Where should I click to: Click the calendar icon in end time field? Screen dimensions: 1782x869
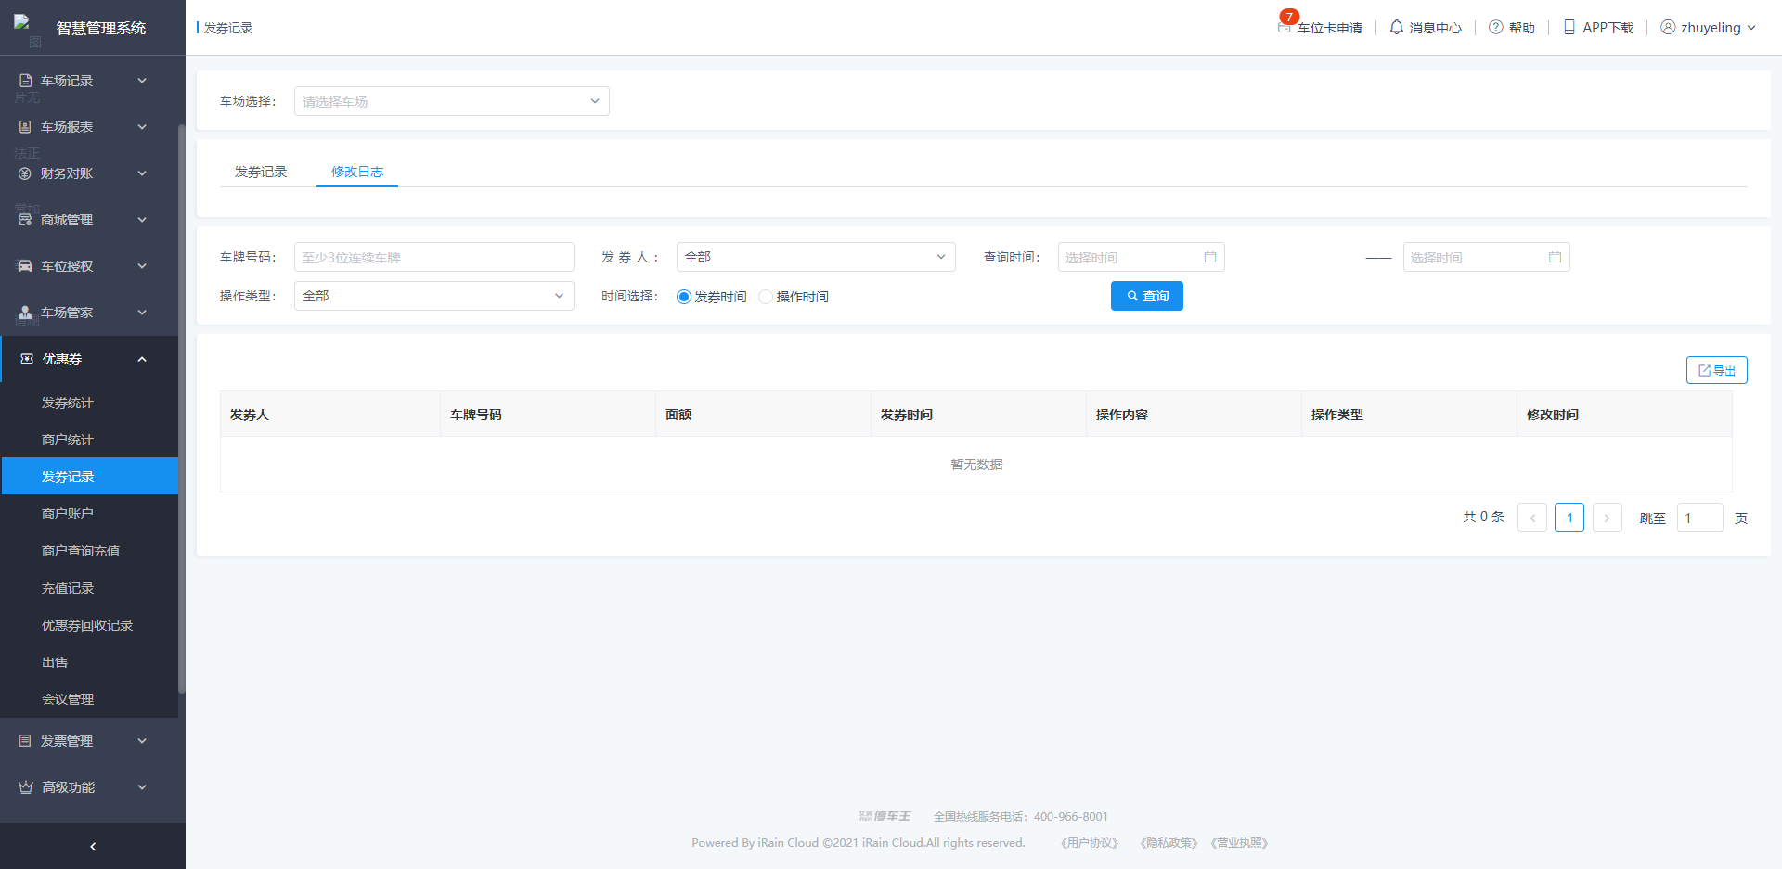tap(1555, 258)
